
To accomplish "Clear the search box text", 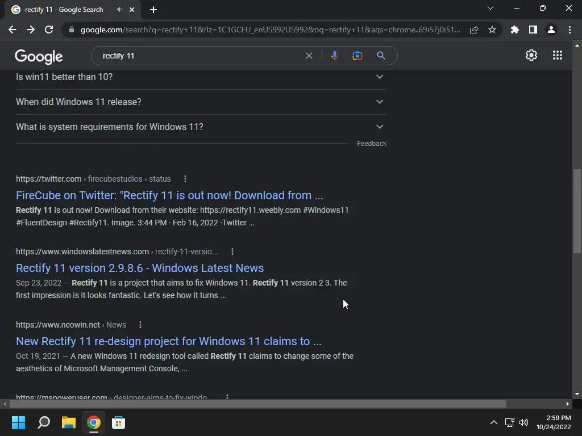I will (309, 56).
